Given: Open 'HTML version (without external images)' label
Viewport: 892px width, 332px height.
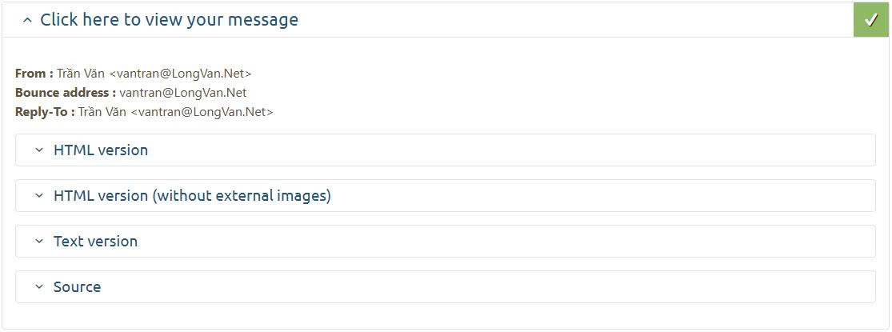Looking at the screenshot, I should click(192, 196).
